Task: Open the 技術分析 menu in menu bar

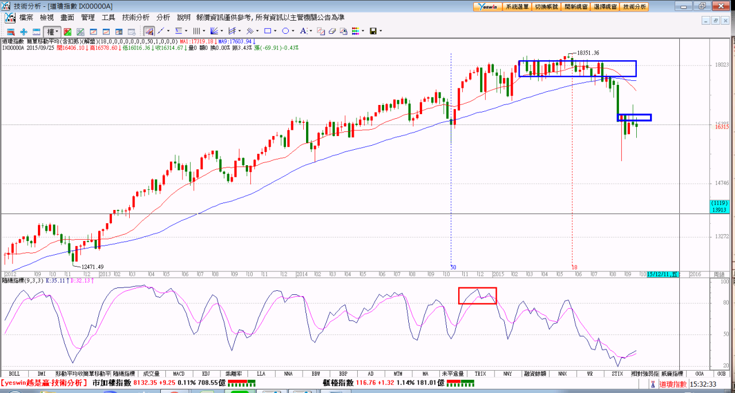Action: [136, 18]
